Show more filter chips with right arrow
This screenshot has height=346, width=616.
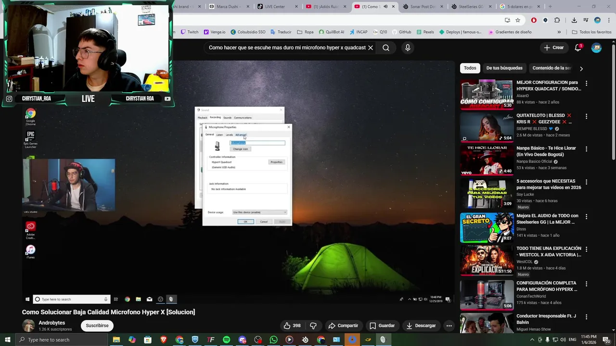pos(581,68)
